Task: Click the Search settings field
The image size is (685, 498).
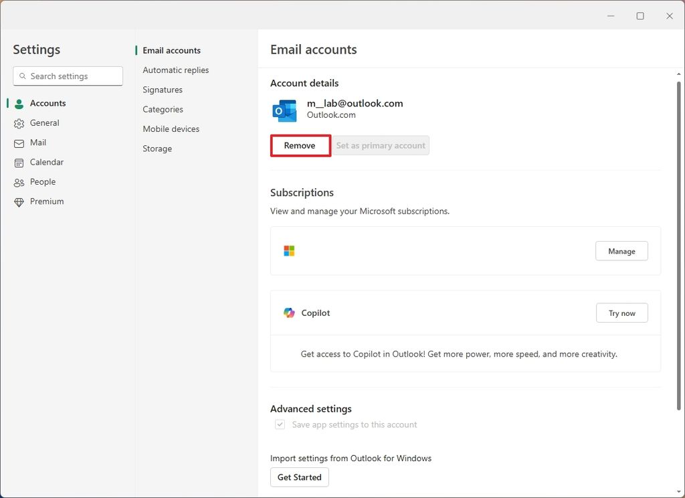Action: 67,76
